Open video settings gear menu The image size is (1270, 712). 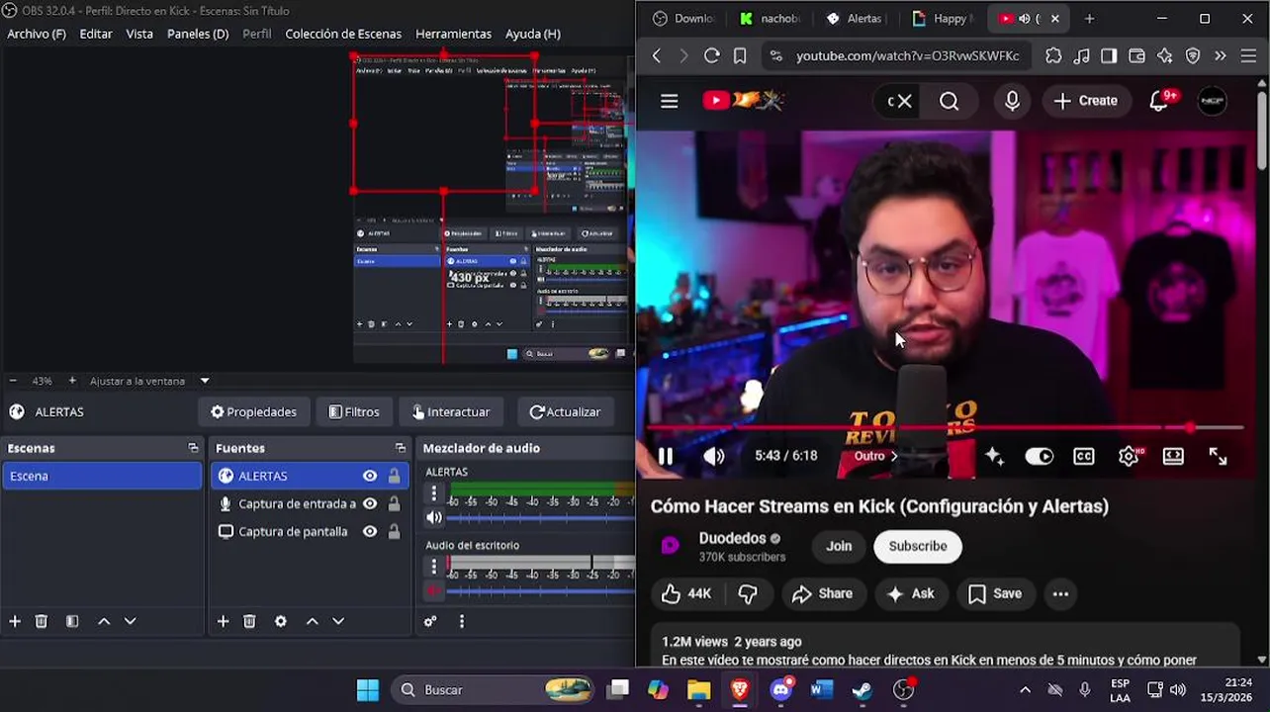(x=1129, y=456)
